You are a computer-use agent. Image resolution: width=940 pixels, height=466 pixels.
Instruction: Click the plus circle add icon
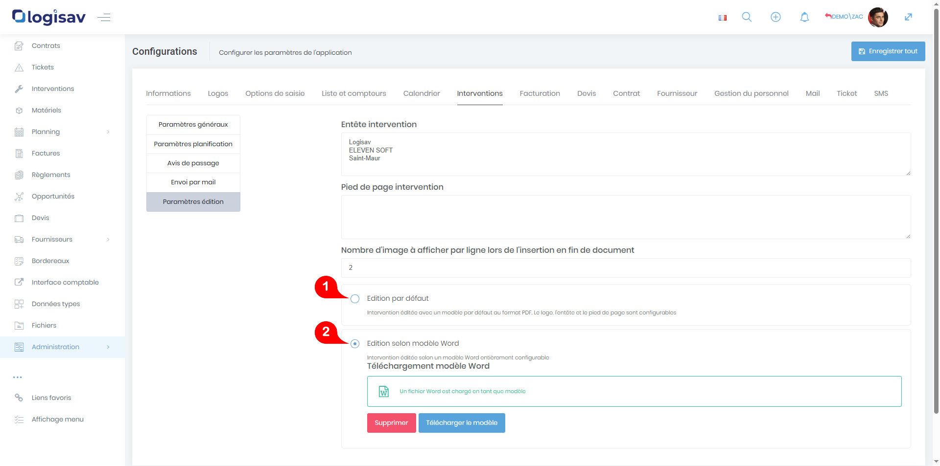tap(775, 17)
